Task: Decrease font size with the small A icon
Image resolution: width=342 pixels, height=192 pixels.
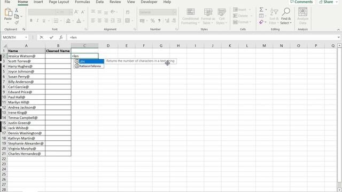Action: (x=83, y=12)
